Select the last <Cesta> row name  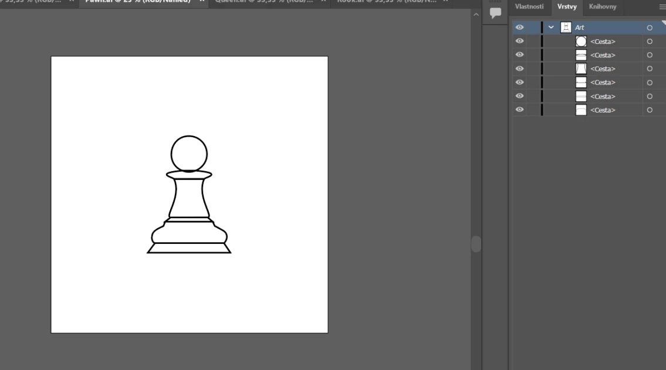click(602, 110)
